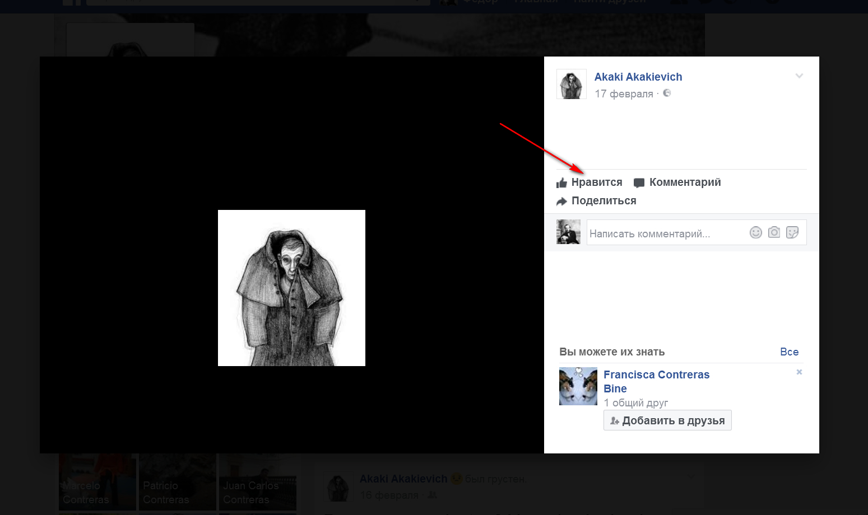Click 16 февраля date in background post

click(x=389, y=495)
